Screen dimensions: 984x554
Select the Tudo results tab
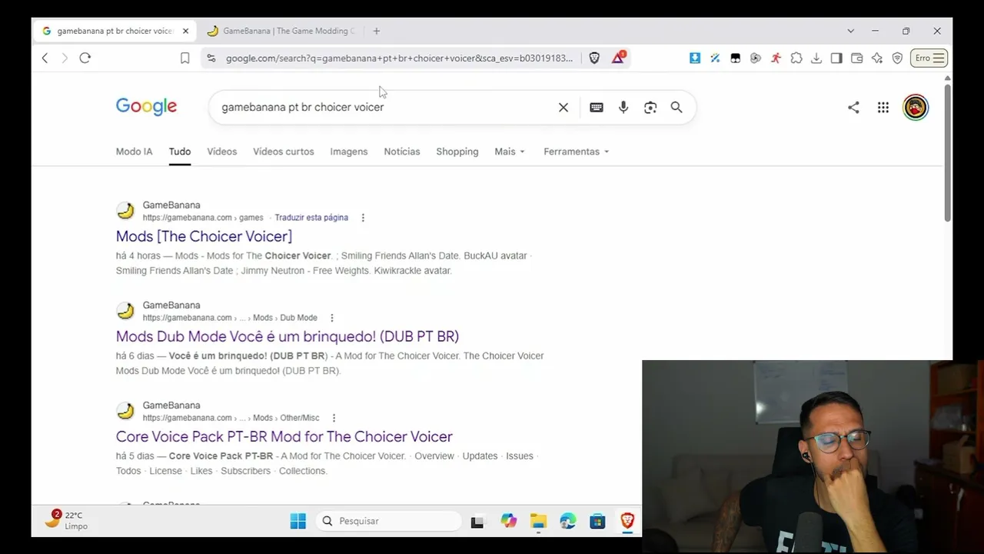pos(180,152)
